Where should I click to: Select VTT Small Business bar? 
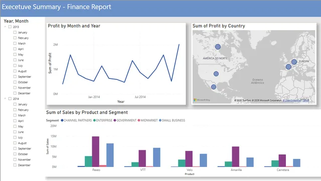[156, 157]
